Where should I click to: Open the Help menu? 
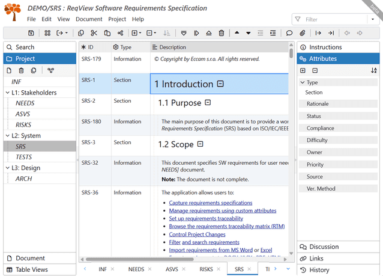coord(138,19)
